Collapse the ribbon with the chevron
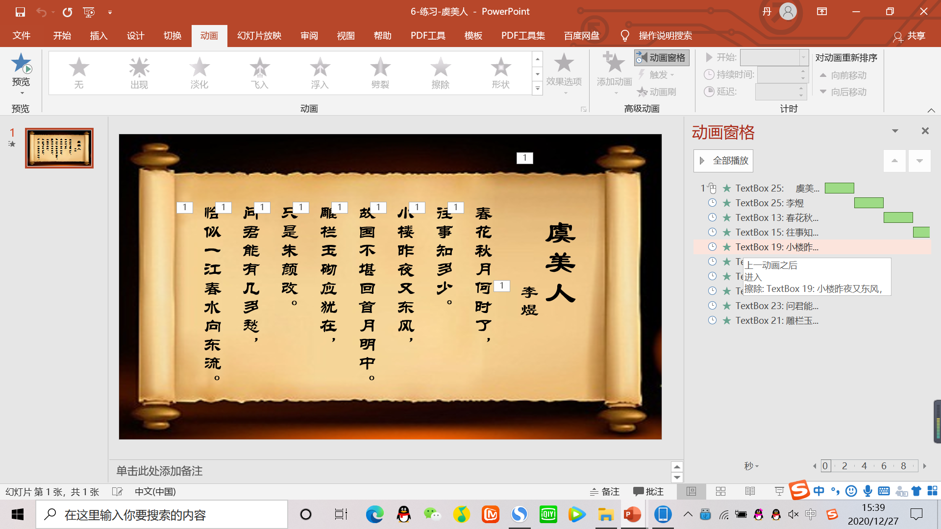The width and height of the screenshot is (941, 529). 931,110
